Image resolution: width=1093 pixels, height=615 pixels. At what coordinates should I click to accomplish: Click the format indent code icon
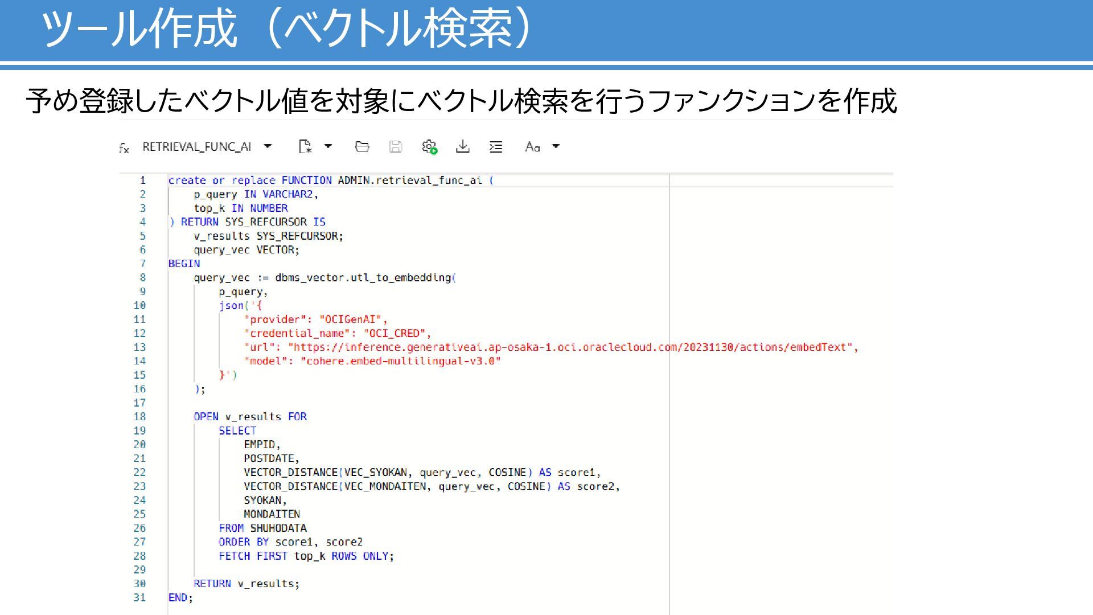click(x=496, y=147)
